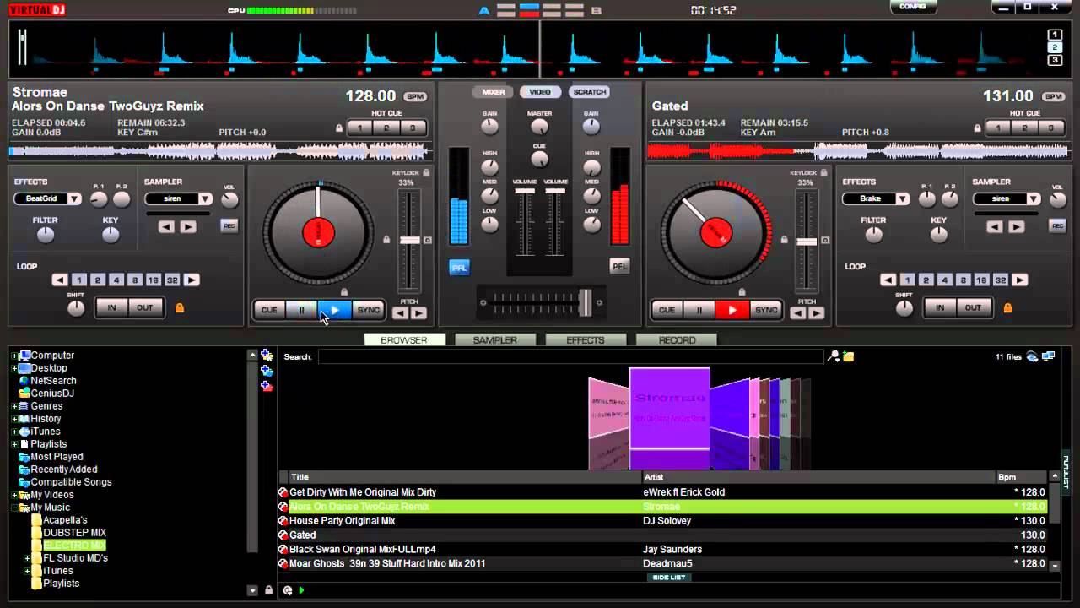This screenshot has width=1080, height=608.
Task: Play next sample on right deck sampler
Action: tap(1017, 226)
